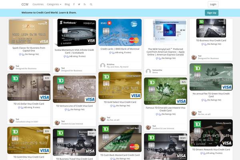Open TD Venture Line of Credit title
The image size is (240, 160).
pyautogui.click(x=74, y=106)
